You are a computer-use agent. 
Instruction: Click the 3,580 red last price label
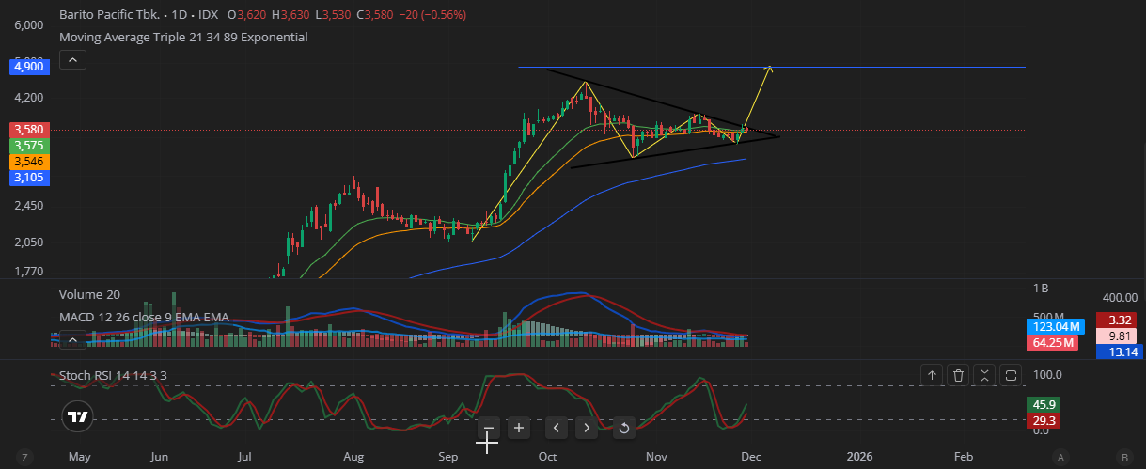[x=30, y=129]
